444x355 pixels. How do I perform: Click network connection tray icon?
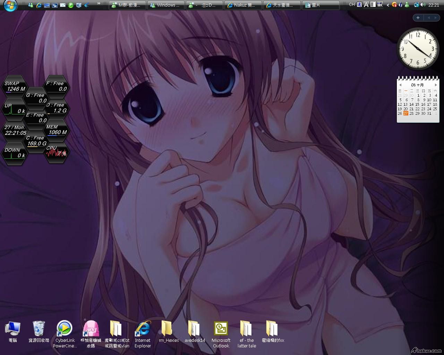pyautogui.click(x=416, y=5)
